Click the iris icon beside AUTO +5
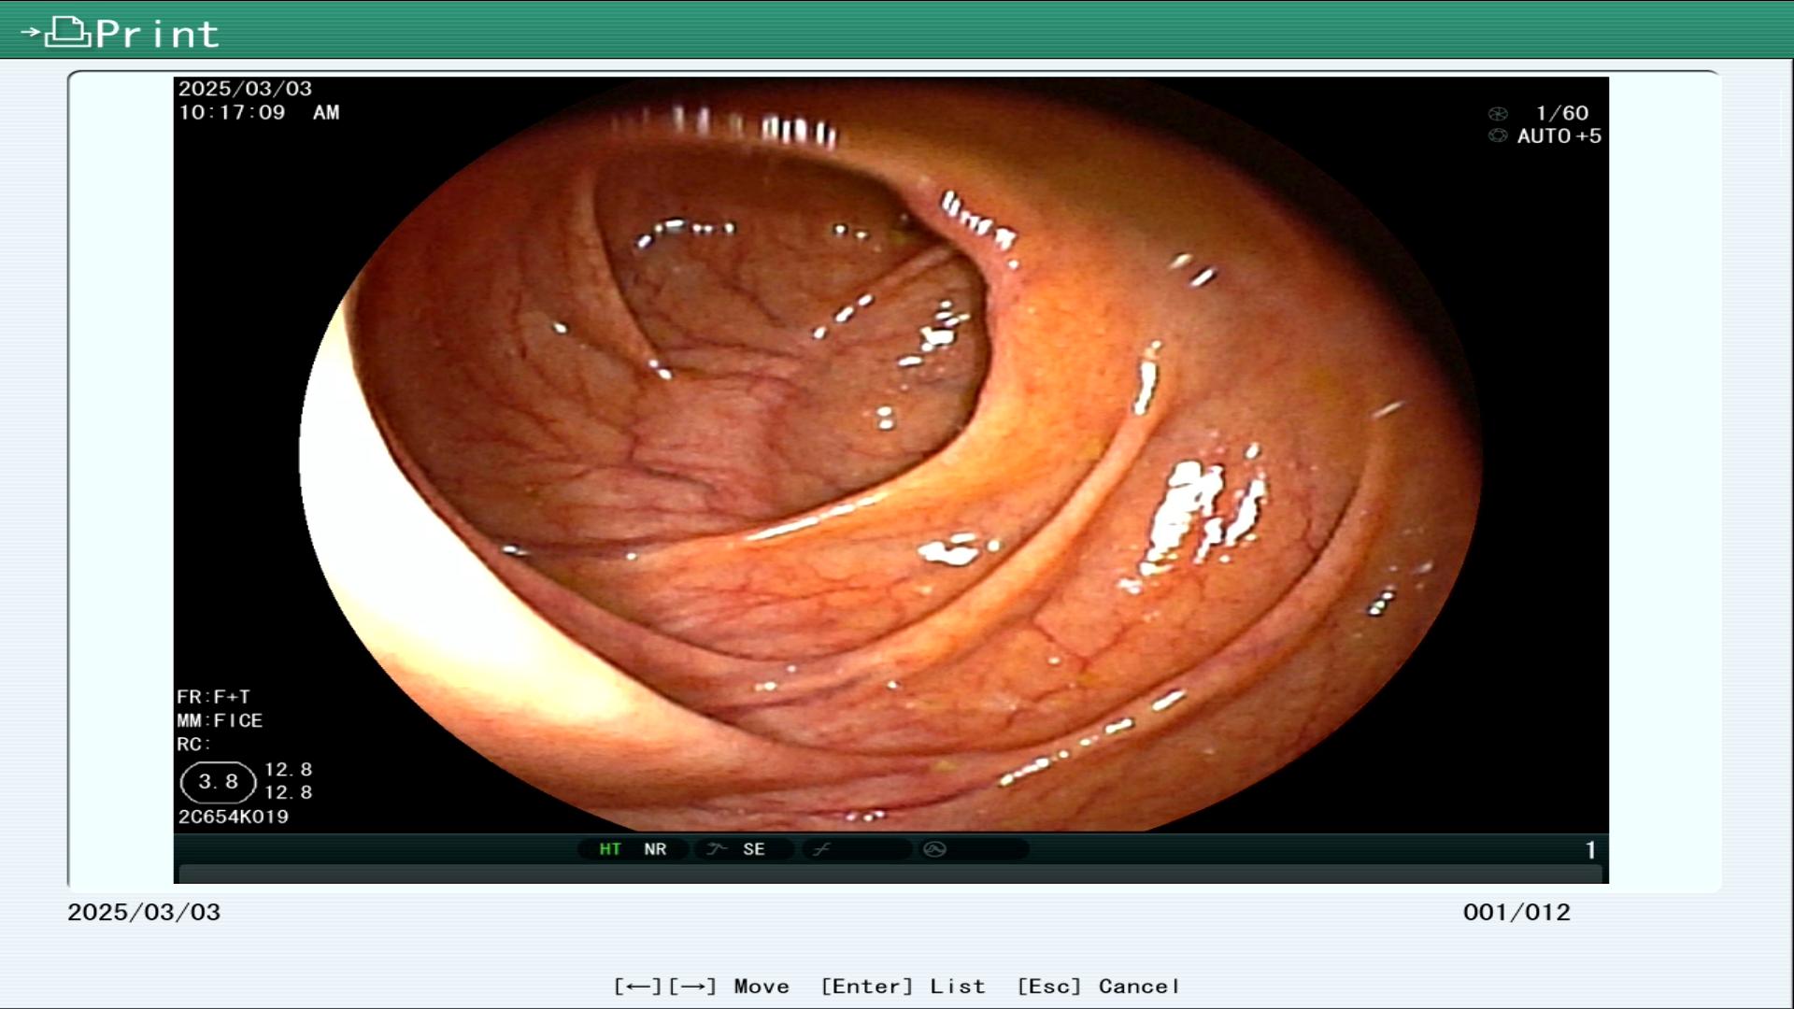Screen dimensions: 1794x1009 1498,136
